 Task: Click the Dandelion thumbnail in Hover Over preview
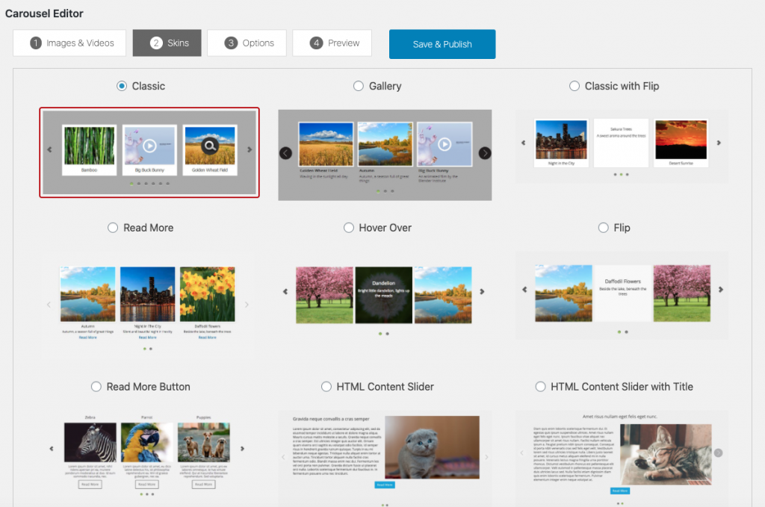pyautogui.click(x=383, y=294)
